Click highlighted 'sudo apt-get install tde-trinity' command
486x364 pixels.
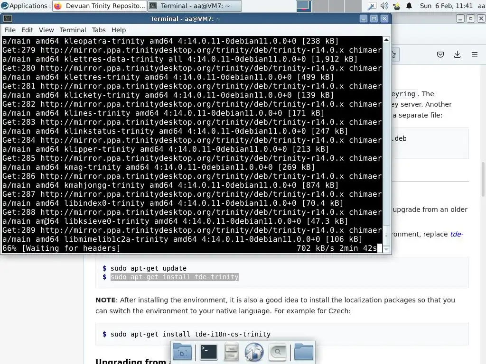click(175, 277)
